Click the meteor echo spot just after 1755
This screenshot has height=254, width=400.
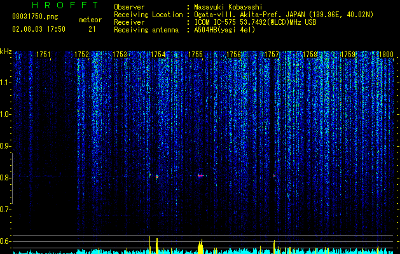(x=200, y=175)
